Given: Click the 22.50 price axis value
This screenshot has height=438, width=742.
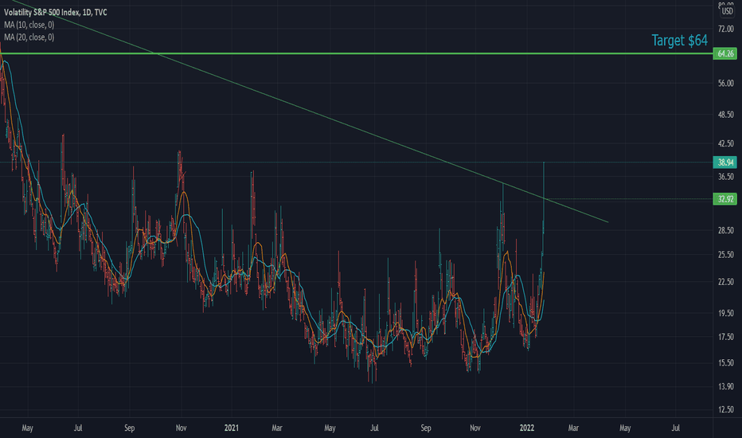Looking at the screenshot, I should coord(725,282).
